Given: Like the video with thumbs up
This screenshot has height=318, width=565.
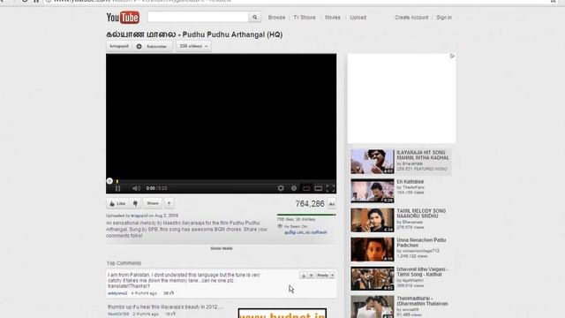Looking at the screenshot, I should coord(117,203).
